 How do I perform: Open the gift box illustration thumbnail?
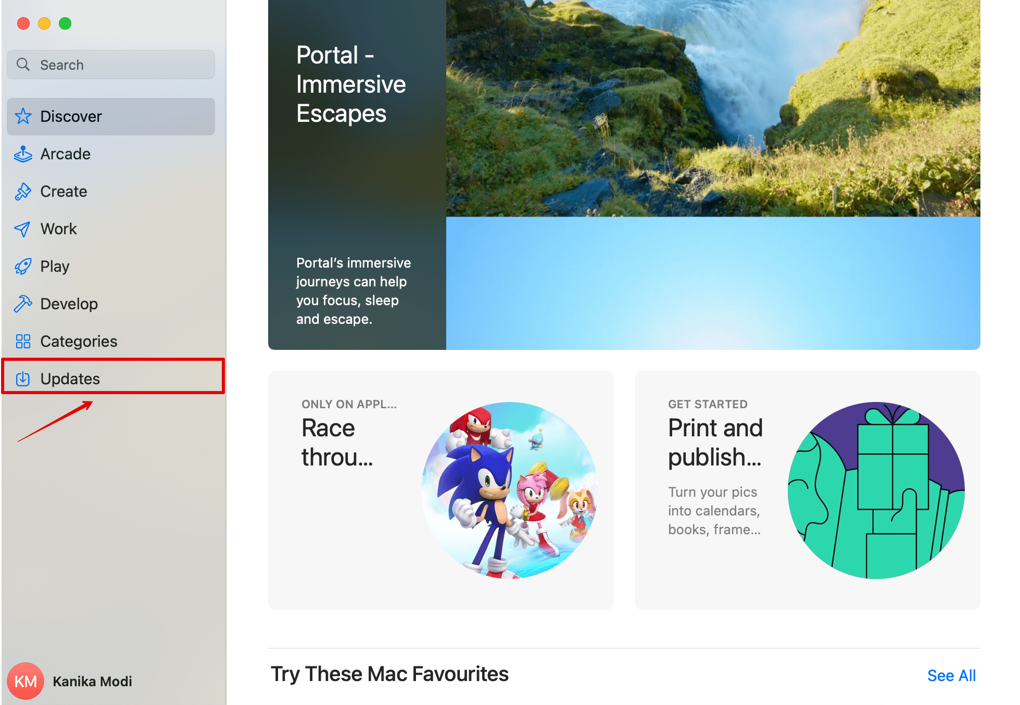[x=876, y=490]
